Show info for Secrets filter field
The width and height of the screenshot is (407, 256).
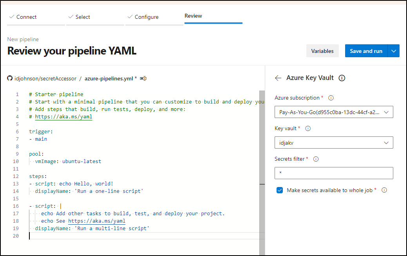pyautogui.click(x=316, y=159)
